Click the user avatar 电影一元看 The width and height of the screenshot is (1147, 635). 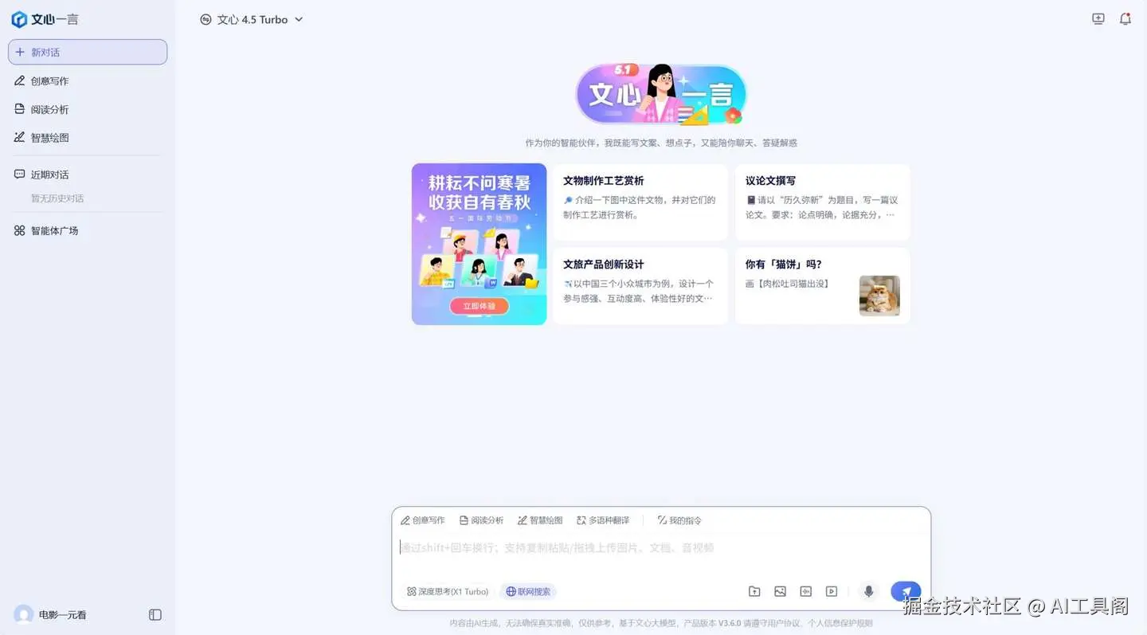(24, 614)
